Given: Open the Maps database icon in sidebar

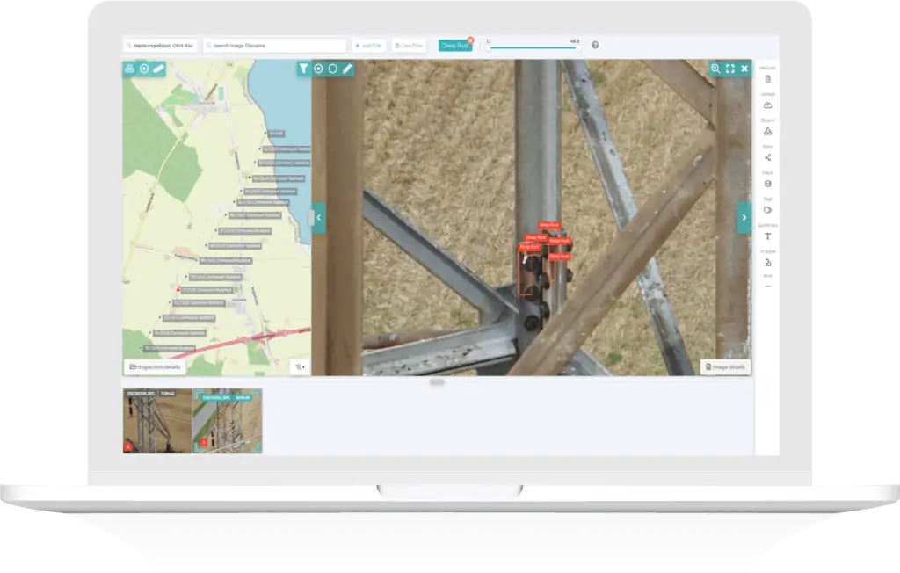Looking at the screenshot, I should (768, 184).
